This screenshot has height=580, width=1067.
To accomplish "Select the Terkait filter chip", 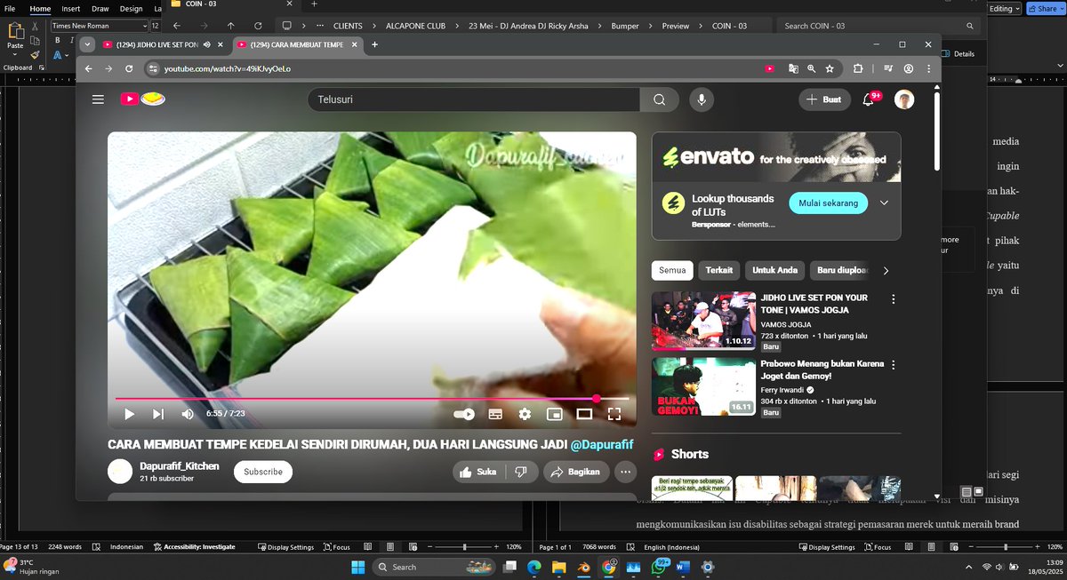I will pos(719,270).
